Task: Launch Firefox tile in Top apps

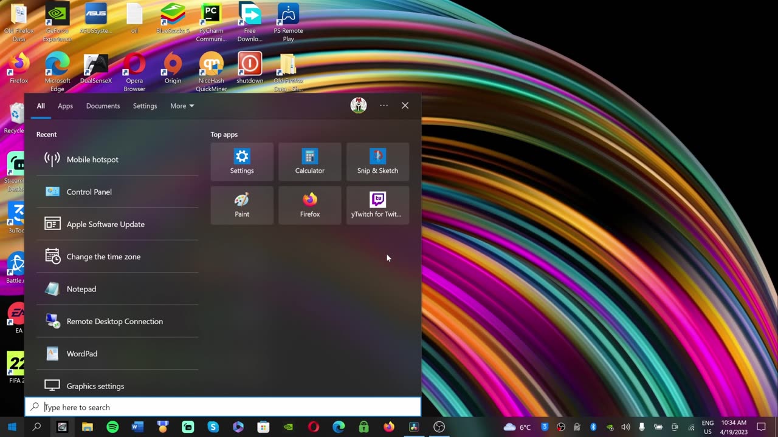Action: (310, 205)
